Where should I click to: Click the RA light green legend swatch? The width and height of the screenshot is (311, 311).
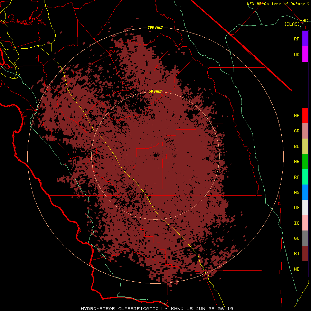click(305, 177)
